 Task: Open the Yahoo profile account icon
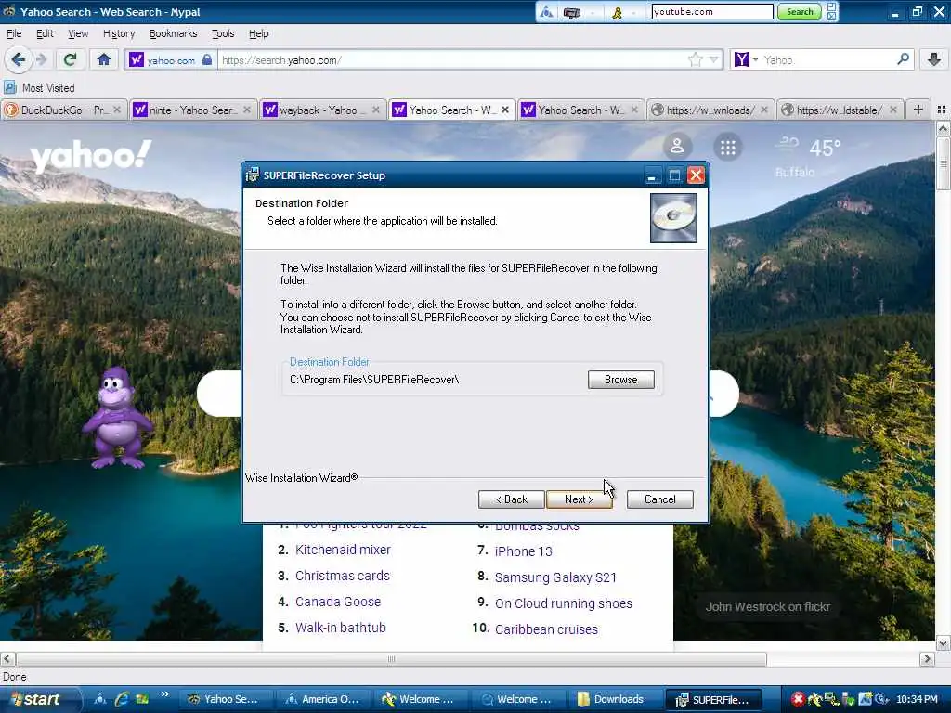click(x=677, y=147)
